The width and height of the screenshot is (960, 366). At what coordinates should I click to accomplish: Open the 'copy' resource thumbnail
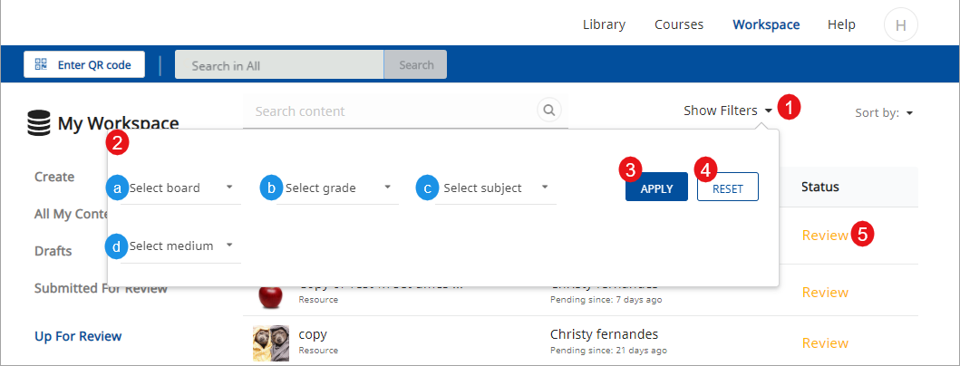[x=270, y=343]
